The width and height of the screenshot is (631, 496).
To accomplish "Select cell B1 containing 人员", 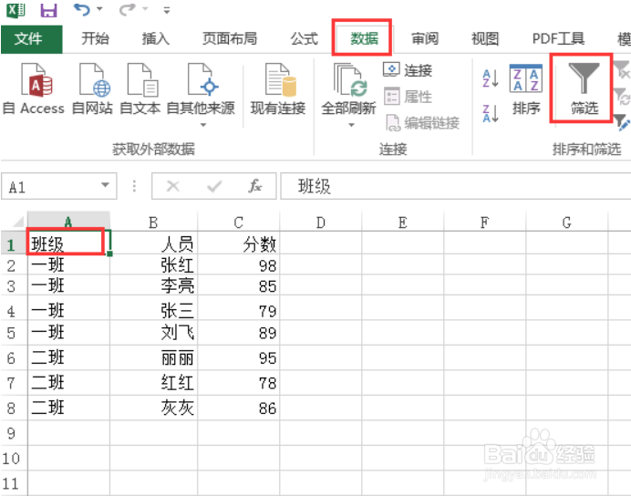I will (x=154, y=243).
